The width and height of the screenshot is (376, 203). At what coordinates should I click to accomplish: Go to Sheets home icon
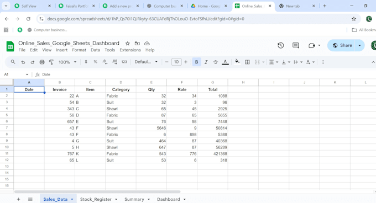pyautogui.click(x=10, y=46)
